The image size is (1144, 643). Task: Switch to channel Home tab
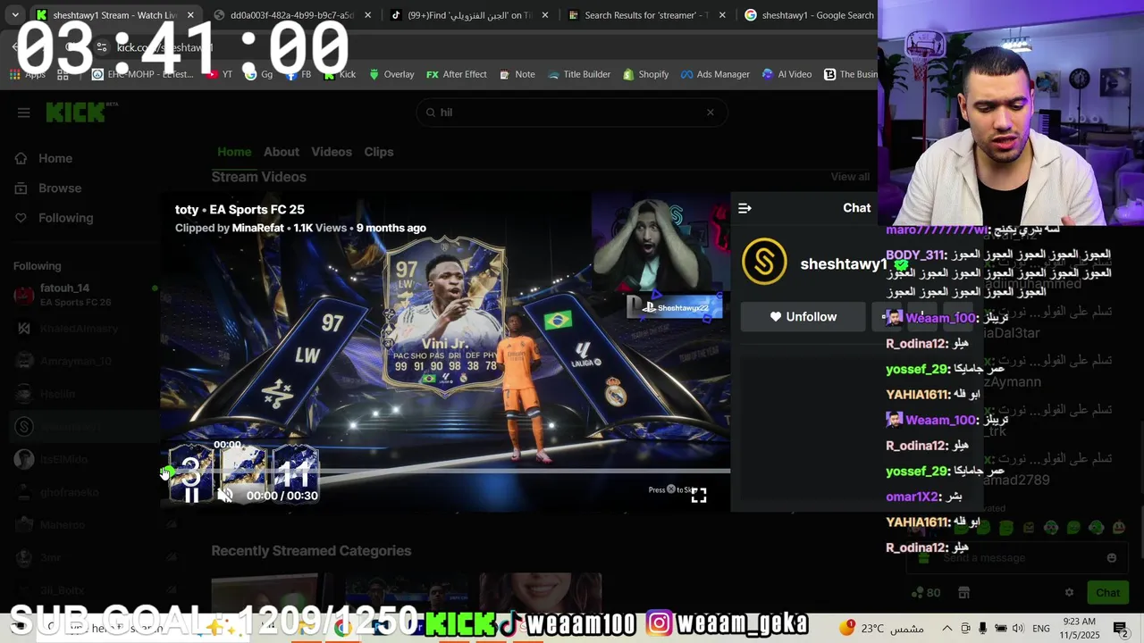[234, 152]
